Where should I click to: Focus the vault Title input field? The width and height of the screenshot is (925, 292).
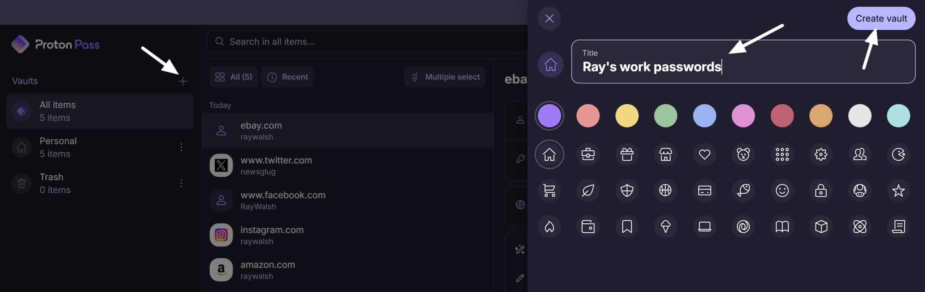[743, 61]
